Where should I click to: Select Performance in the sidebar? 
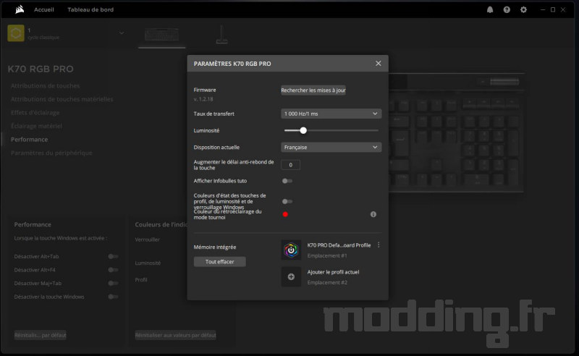29,139
